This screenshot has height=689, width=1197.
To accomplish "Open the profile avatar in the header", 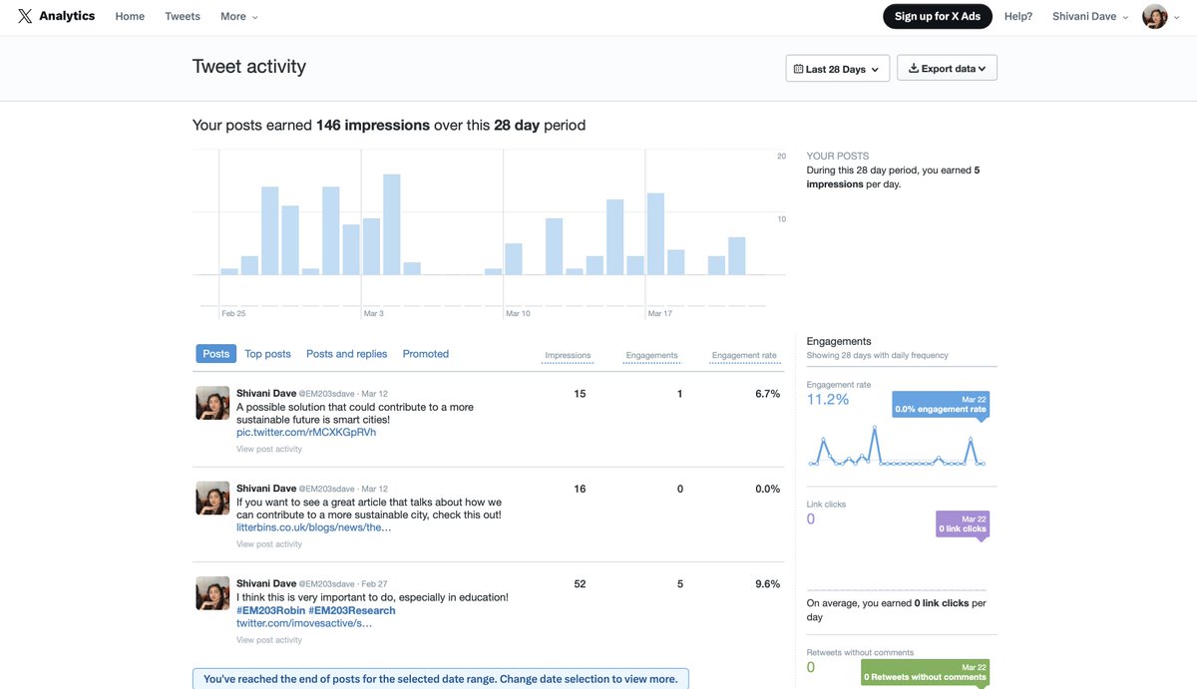I will point(1155,16).
